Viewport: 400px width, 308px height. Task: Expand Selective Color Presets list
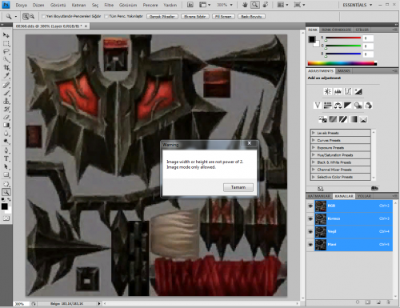314,177
